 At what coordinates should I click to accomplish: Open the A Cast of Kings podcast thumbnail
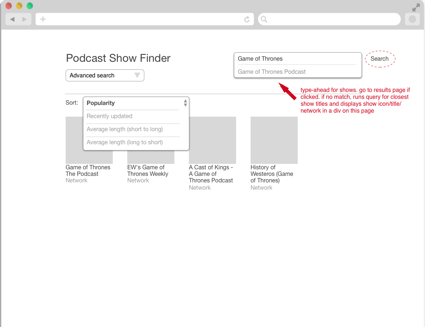212,140
